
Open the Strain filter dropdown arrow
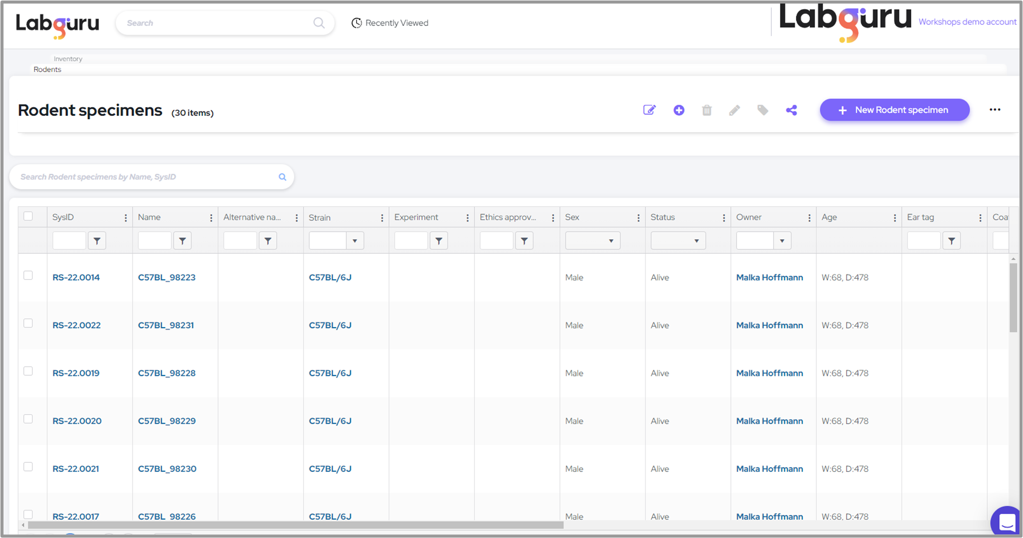tap(355, 241)
